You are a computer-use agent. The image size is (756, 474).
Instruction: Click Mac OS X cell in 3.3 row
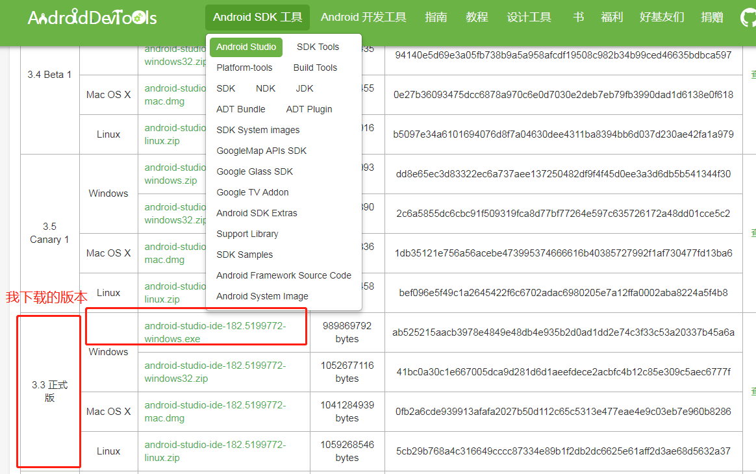108,411
